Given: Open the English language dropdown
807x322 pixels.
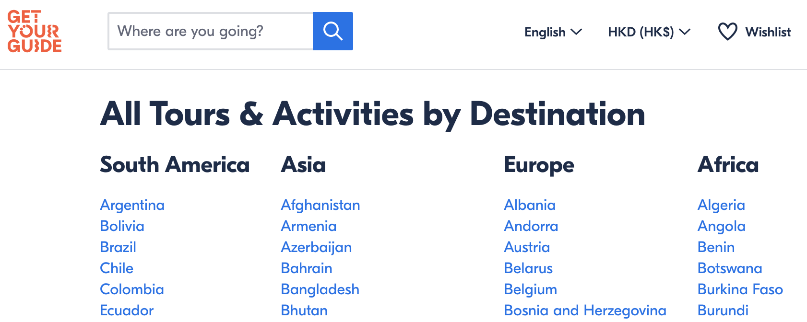Looking at the screenshot, I should [x=553, y=32].
